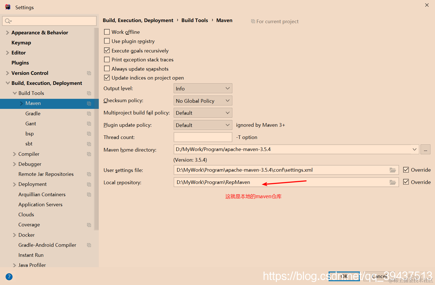This screenshot has height=285, width=435.
Task: Click the help question mark icon
Action: pos(9,277)
